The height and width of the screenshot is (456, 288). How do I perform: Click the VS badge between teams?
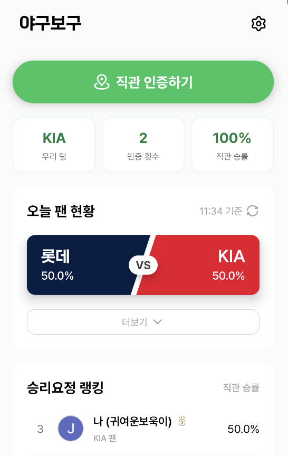pos(143,265)
